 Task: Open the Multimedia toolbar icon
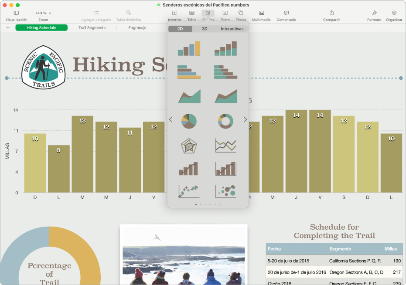tap(261, 14)
